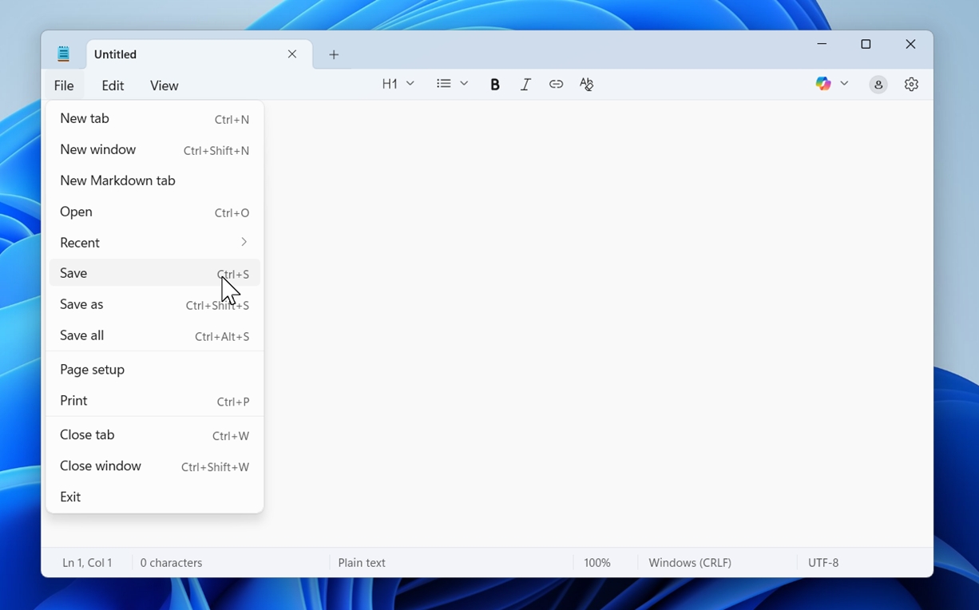Insert a hyperlink
Screen dimensions: 979x610
pos(556,84)
